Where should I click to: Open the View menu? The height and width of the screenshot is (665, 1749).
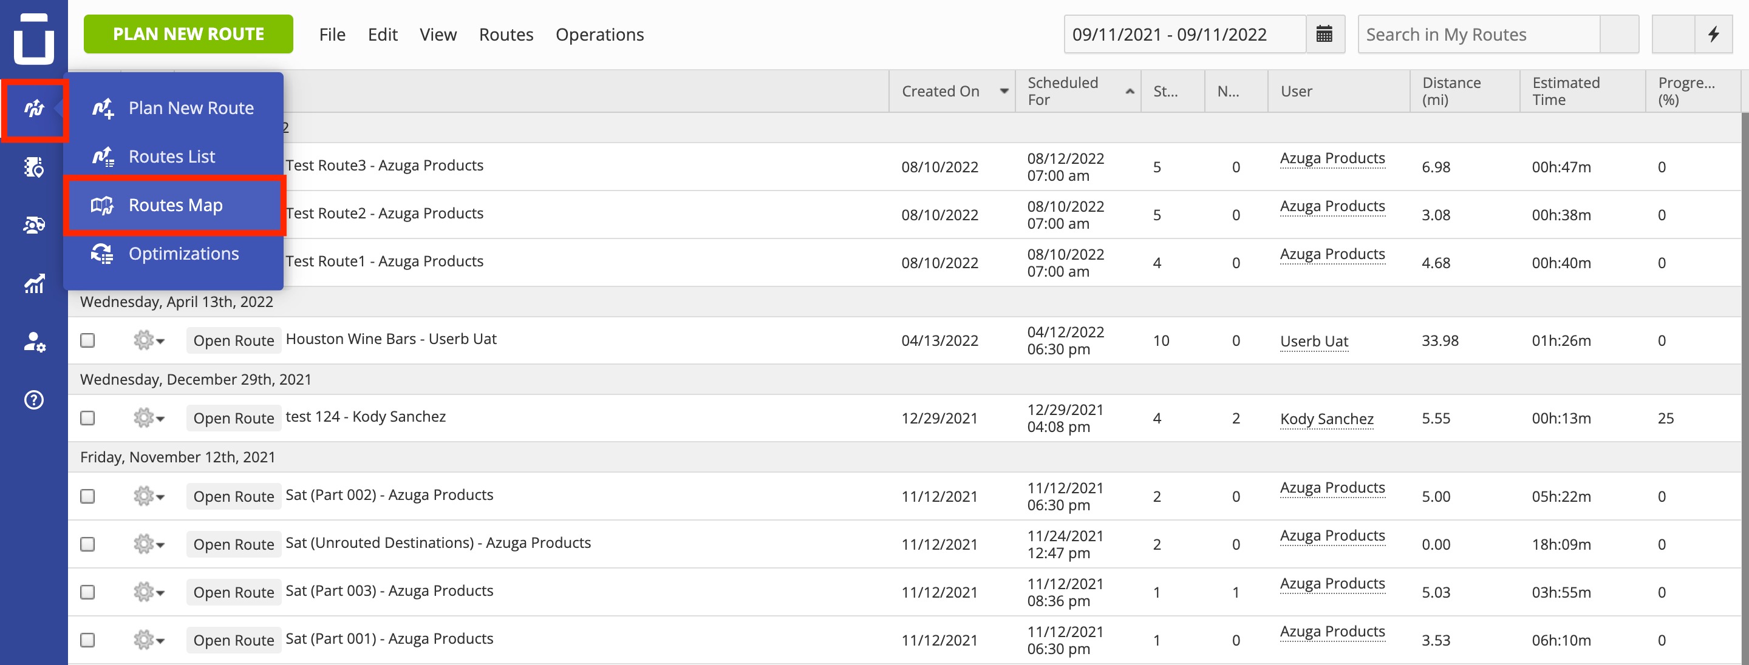click(x=438, y=35)
